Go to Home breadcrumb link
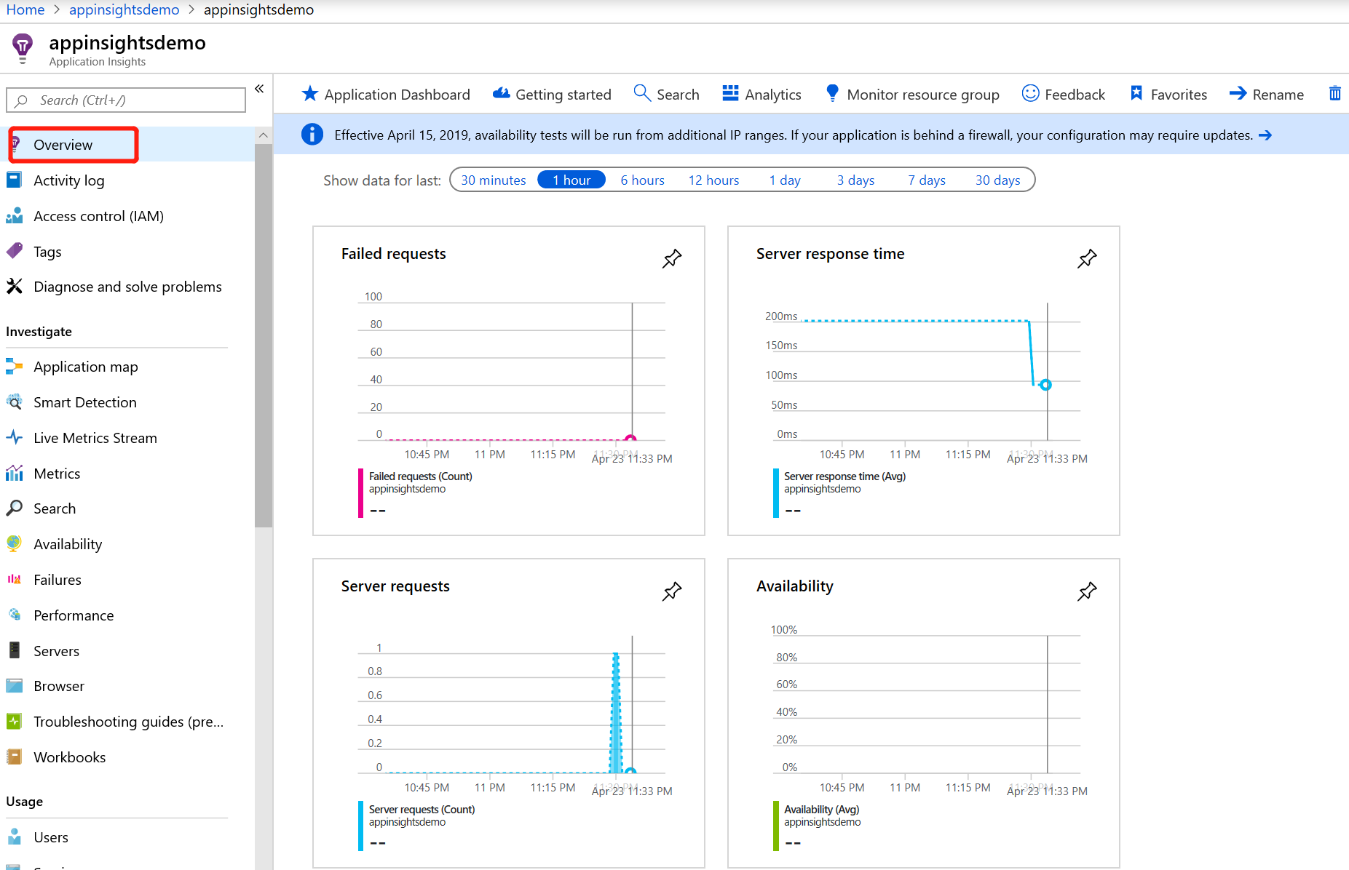The height and width of the screenshot is (870, 1349). (25, 9)
